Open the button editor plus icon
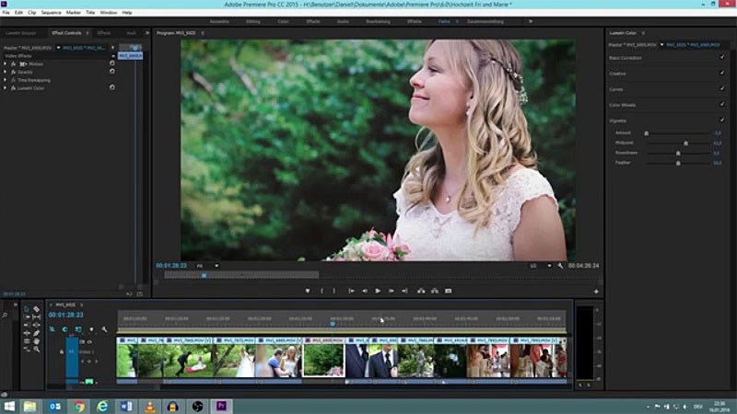 point(596,292)
